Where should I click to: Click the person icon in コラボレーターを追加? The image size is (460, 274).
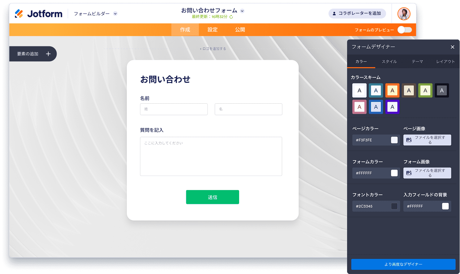[x=335, y=14]
